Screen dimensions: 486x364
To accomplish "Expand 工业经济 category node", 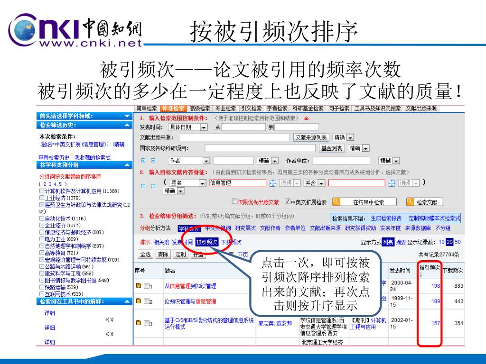I will [42, 198].
